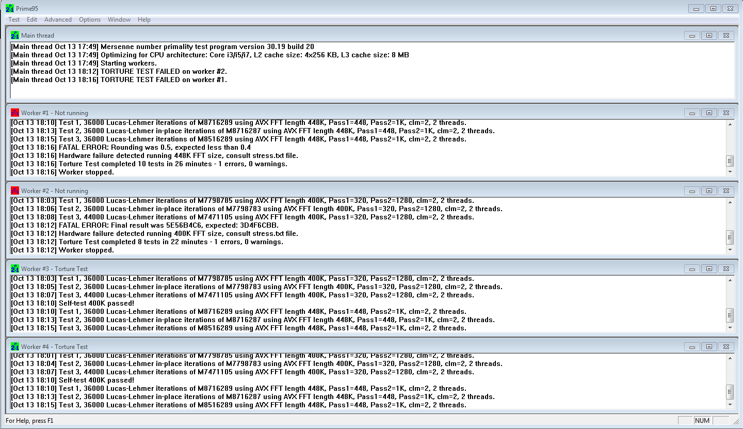Open the Options menu
This screenshot has height=429, width=743.
90,20
